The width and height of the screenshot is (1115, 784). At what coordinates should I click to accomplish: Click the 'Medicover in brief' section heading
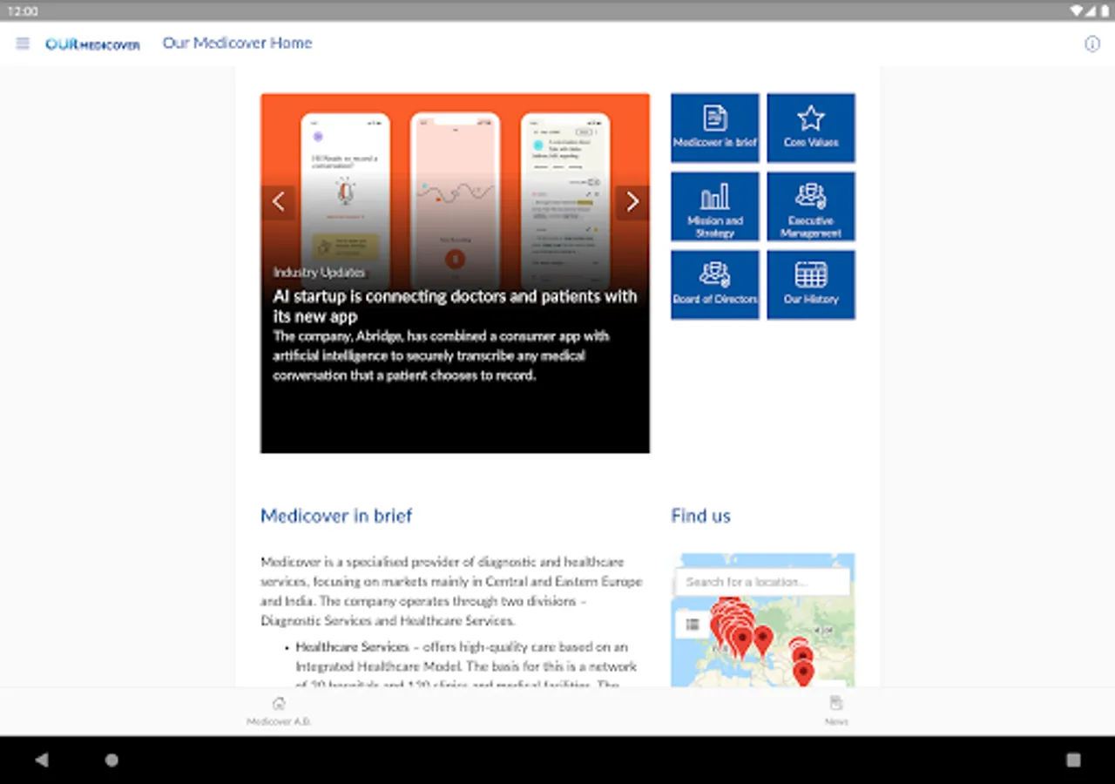coord(336,516)
